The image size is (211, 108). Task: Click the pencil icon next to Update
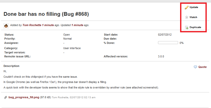pos(186,8)
